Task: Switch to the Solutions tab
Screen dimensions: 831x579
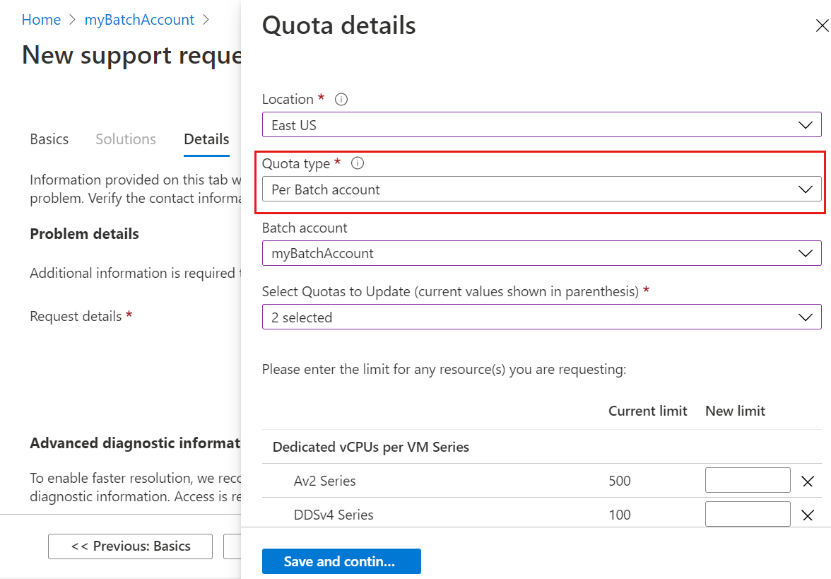Action: click(126, 139)
